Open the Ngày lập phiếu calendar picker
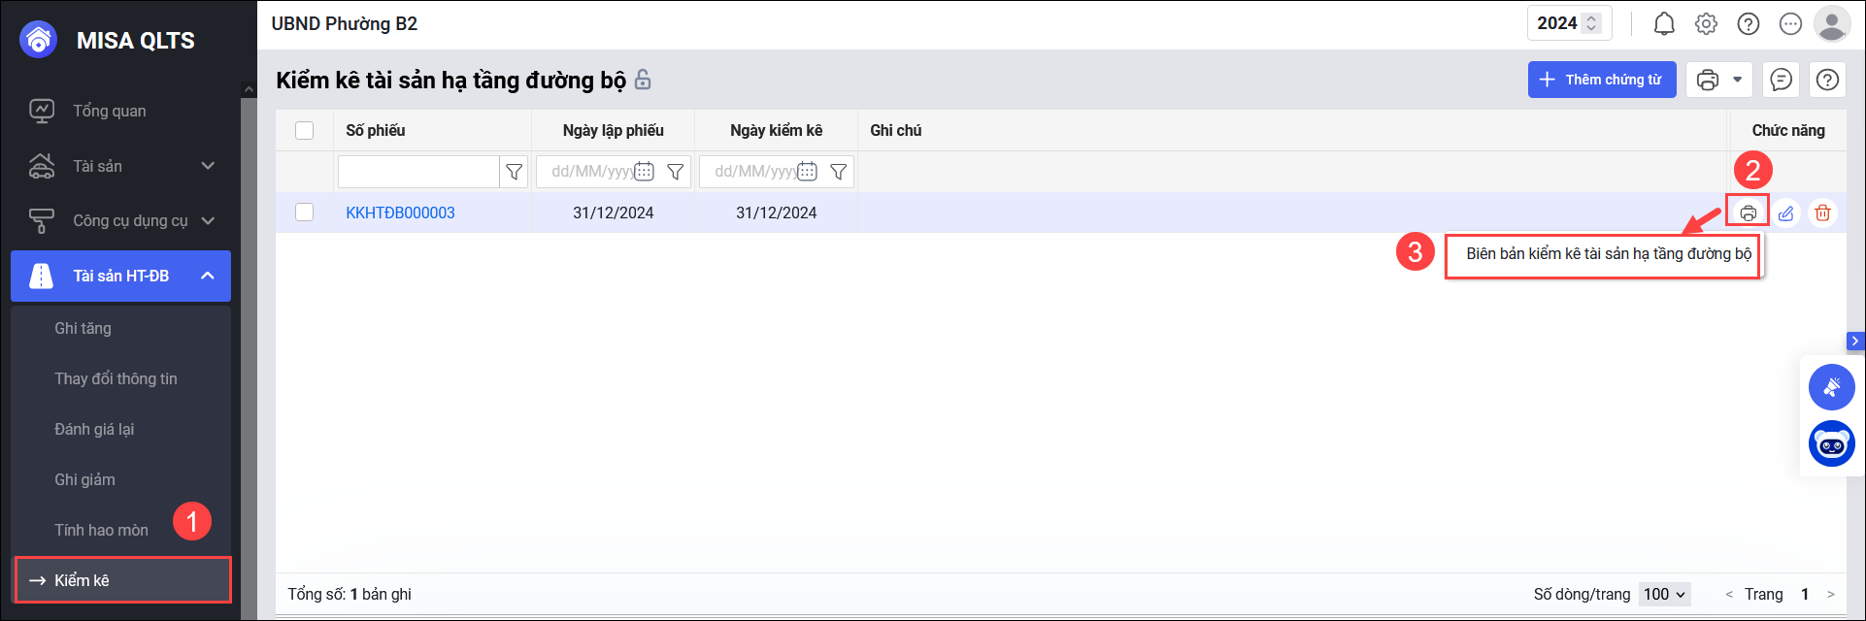The height and width of the screenshot is (621, 1866). [644, 172]
